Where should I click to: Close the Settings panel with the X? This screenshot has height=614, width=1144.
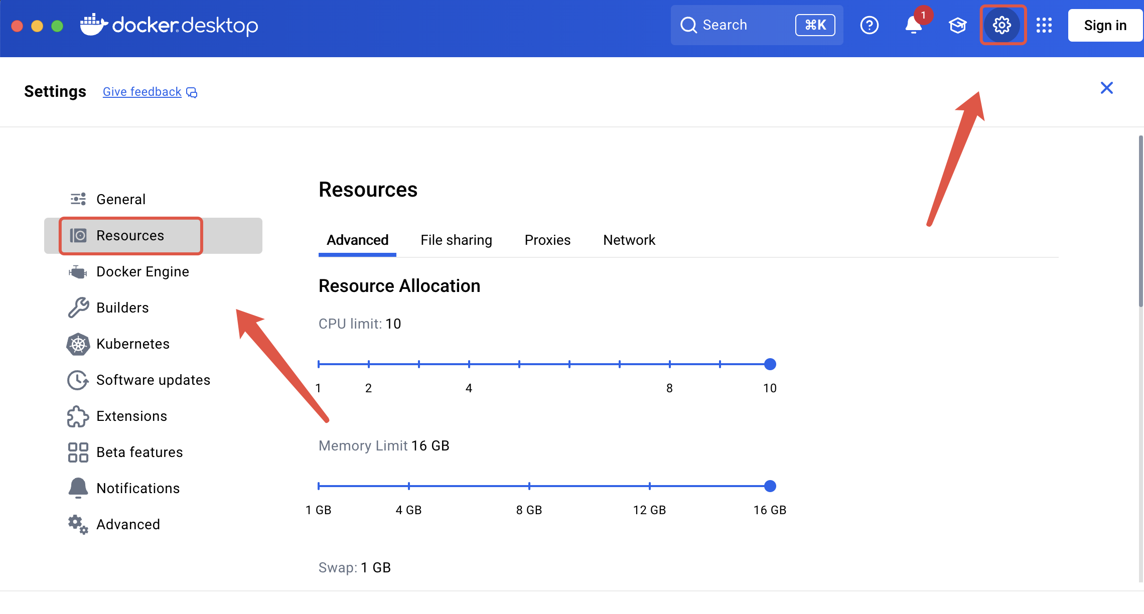1106,88
